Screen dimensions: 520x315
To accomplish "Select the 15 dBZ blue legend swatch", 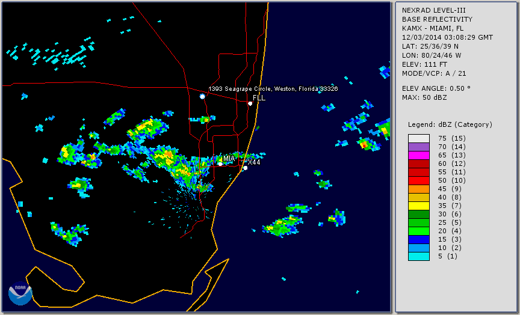I will coord(419,239).
